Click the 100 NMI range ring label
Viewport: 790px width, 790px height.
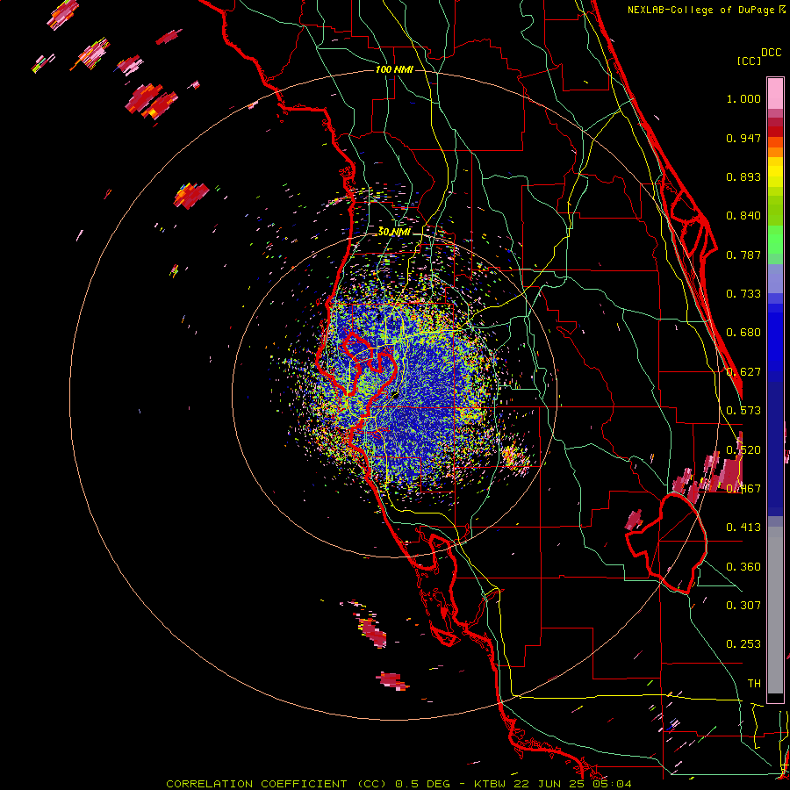point(394,69)
